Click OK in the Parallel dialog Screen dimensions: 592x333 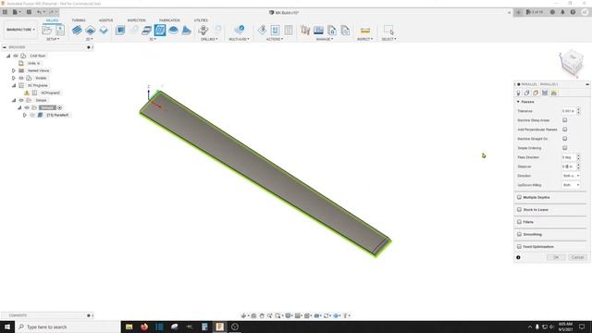point(556,257)
